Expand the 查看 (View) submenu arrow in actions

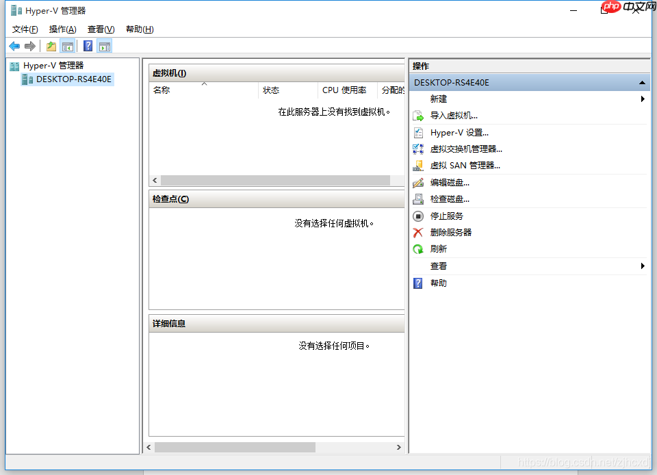coord(642,266)
